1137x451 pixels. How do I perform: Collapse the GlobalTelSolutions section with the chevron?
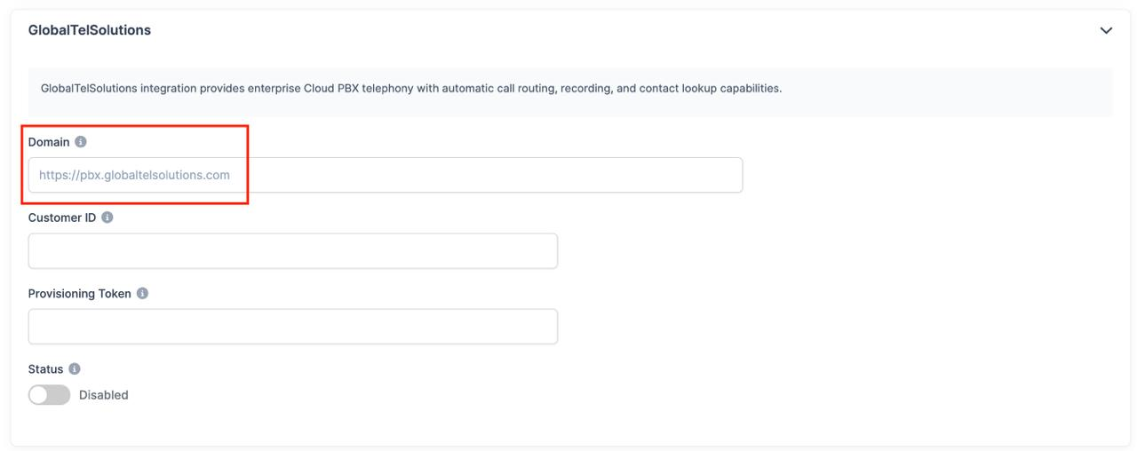point(1106,30)
